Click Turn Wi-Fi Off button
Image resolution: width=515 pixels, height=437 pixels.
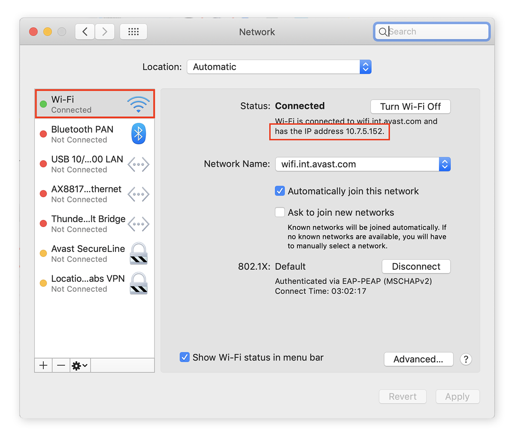410,106
